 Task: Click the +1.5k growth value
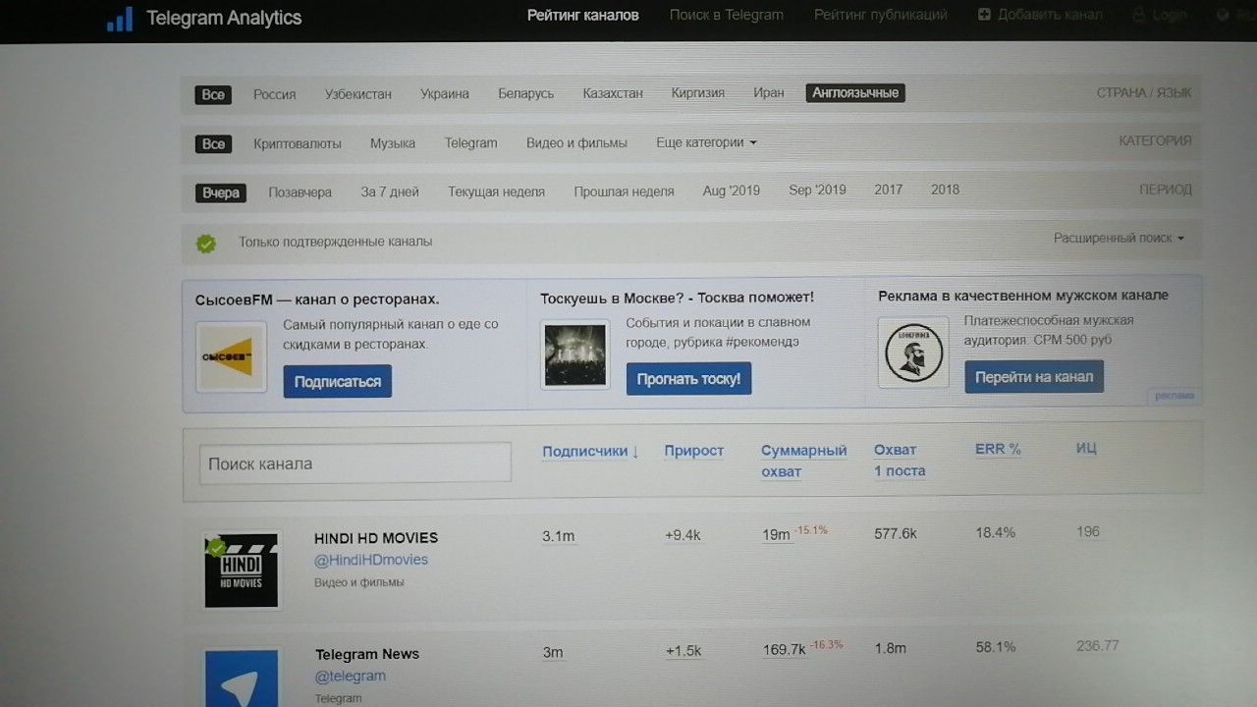point(683,651)
